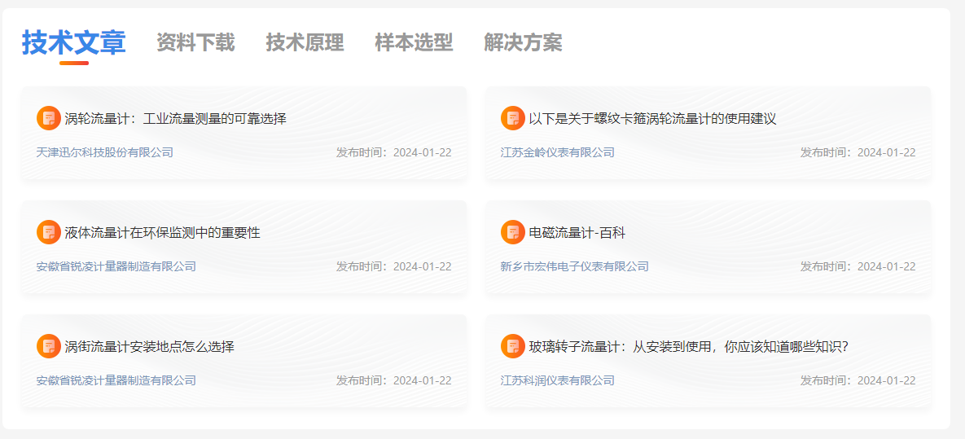The height and width of the screenshot is (439, 965).
Task: Click publish date of 涡轮流量计 article
Action: coord(394,152)
